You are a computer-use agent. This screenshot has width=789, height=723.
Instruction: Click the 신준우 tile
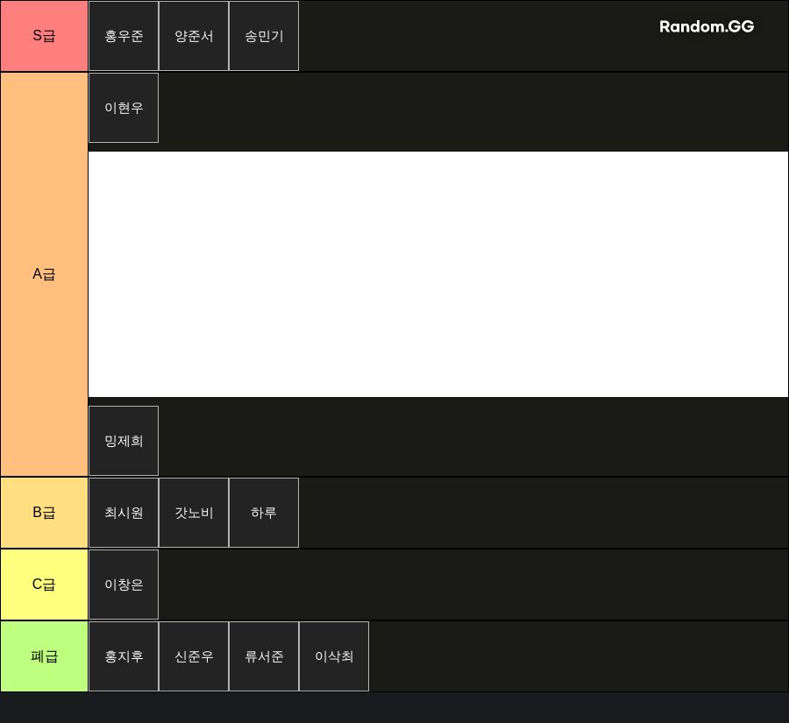coord(194,656)
